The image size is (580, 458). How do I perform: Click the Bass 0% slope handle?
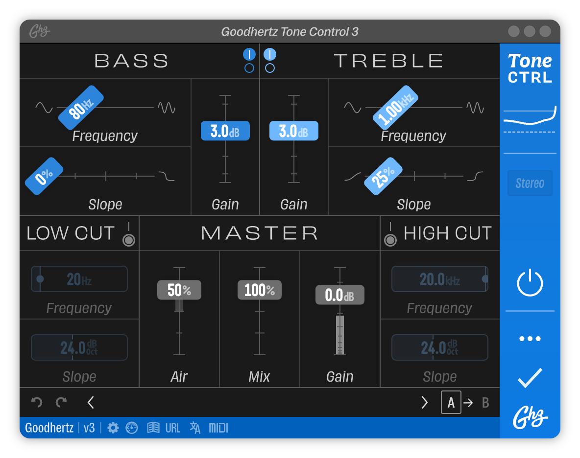point(44,176)
